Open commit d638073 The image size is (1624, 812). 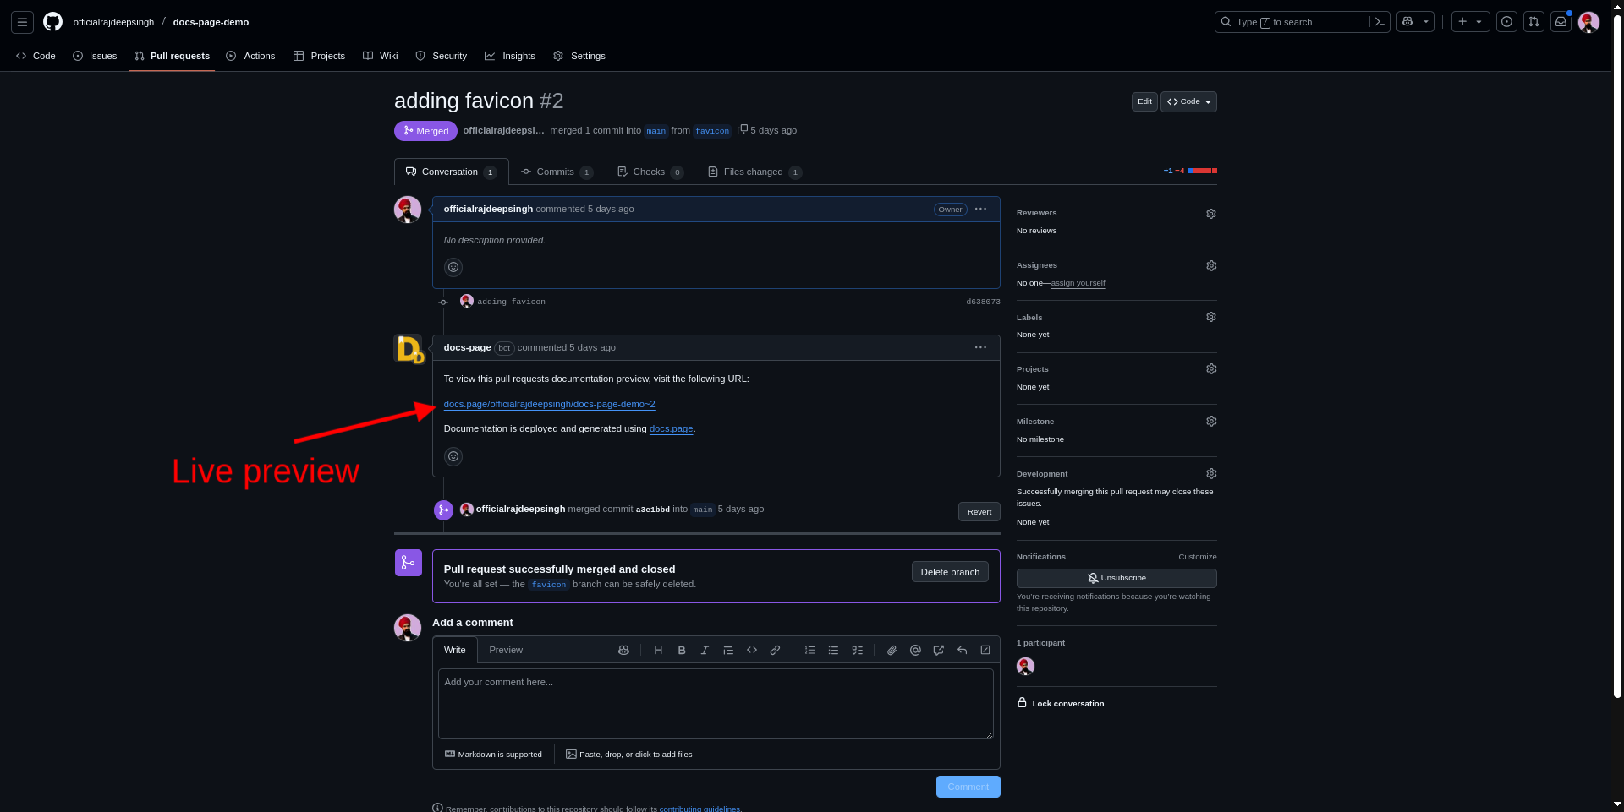point(983,302)
